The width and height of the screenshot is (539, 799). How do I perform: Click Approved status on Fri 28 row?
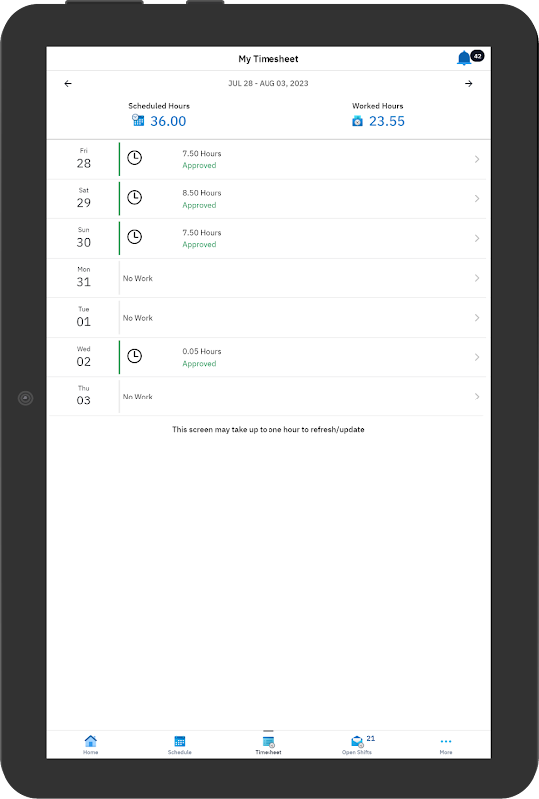click(x=199, y=165)
